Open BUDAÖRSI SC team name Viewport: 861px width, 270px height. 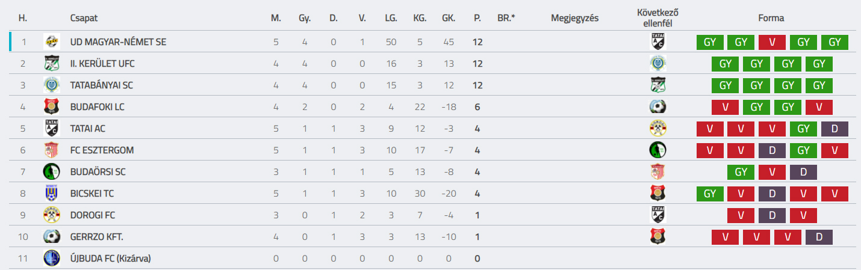pos(98,172)
